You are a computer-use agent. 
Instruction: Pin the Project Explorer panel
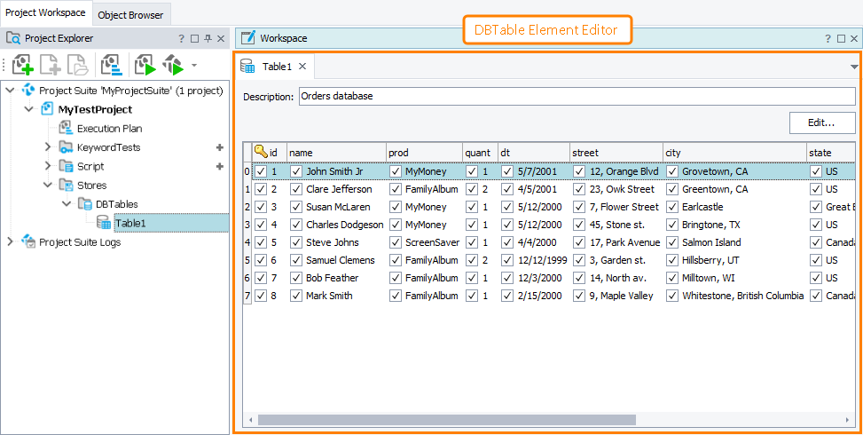point(208,38)
